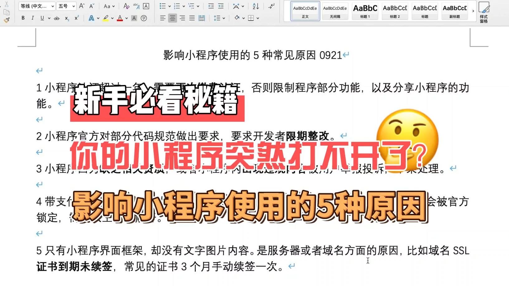
Task: Apply the 标题 1 heading style
Action: (x=365, y=11)
